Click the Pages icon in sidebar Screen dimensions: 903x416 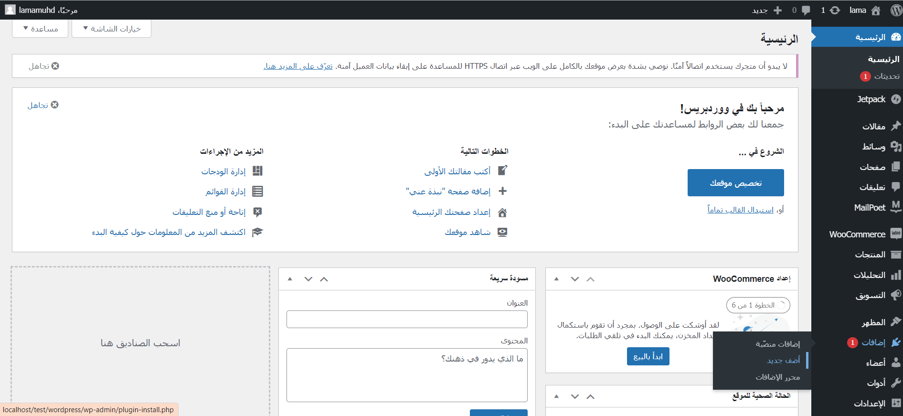point(896,166)
